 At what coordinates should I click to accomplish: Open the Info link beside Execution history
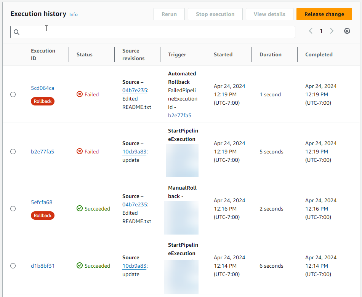coord(73,14)
